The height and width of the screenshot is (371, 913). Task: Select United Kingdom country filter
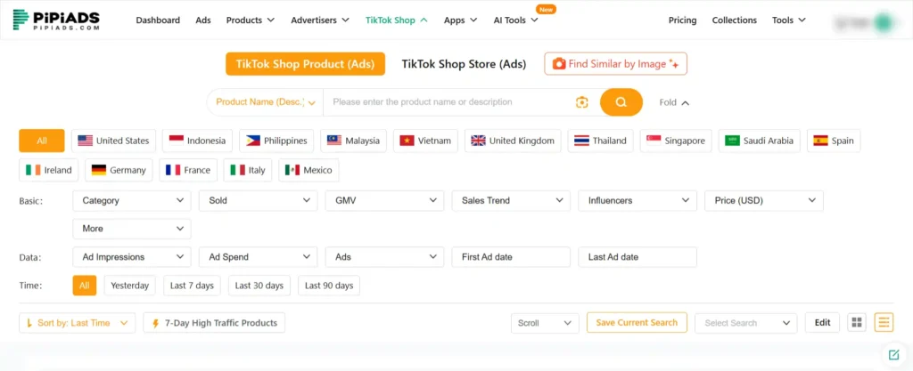pyautogui.click(x=513, y=141)
